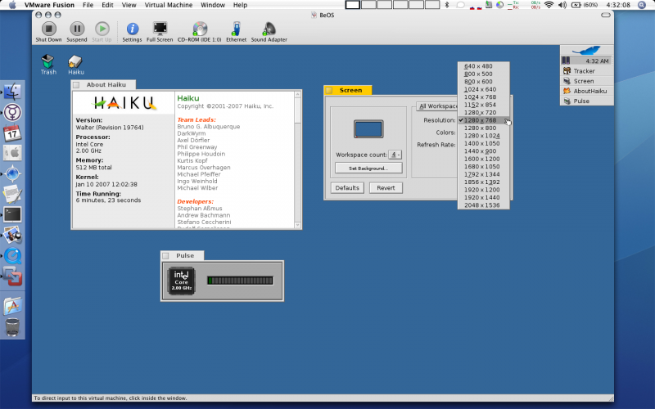The height and width of the screenshot is (409, 655).
Task: Select the Trash icon on Haiku desktop
Action: pyautogui.click(x=47, y=61)
